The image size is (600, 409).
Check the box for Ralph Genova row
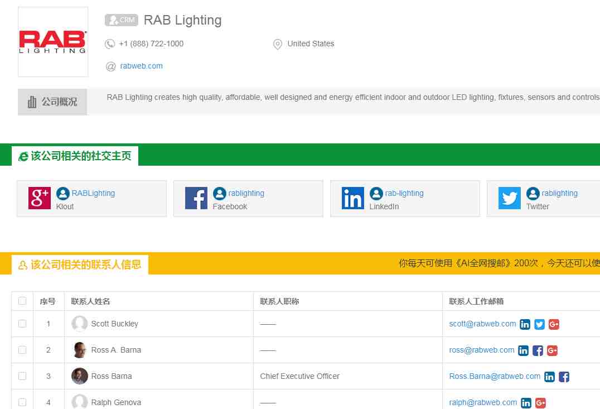click(22, 402)
